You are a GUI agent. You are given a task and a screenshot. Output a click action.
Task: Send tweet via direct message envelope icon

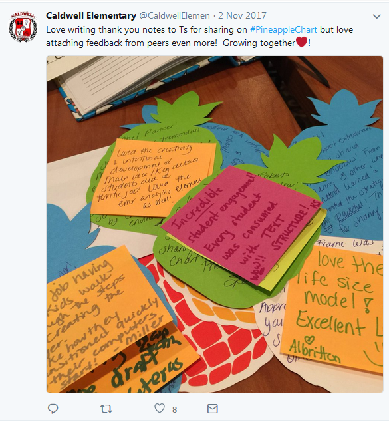tap(212, 409)
